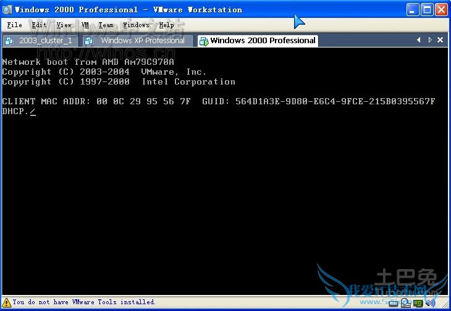
Task: Close the current VM tab with the X
Action: point(440,40)
